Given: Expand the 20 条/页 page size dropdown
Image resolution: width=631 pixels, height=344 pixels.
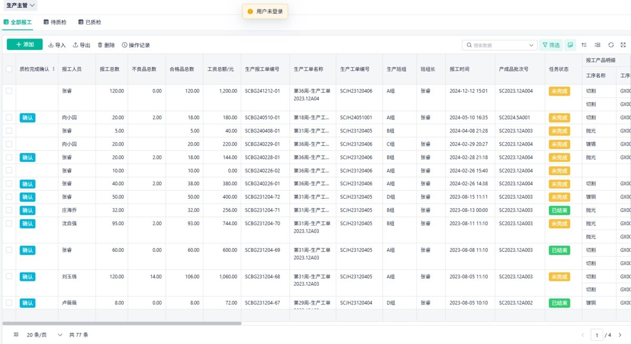Looking at the screenshot, I should pos(60,335).
